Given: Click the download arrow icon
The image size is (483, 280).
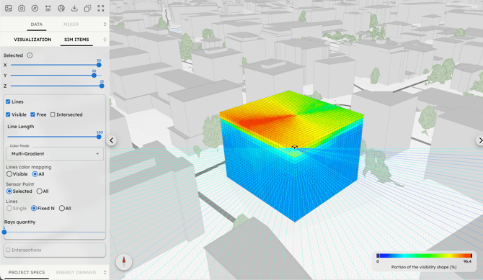Looking at the screenshot, I should click(x=74, y=9).
